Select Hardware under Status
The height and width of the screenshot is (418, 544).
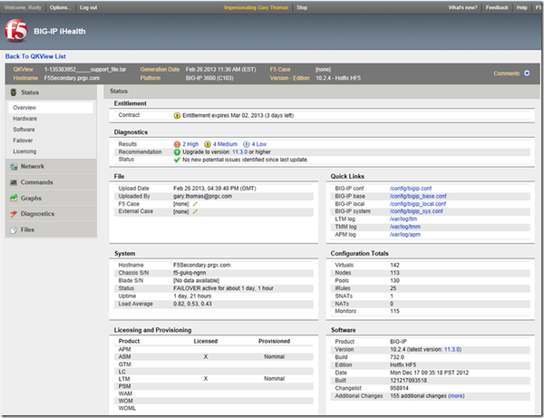click(x=25, y=119)
